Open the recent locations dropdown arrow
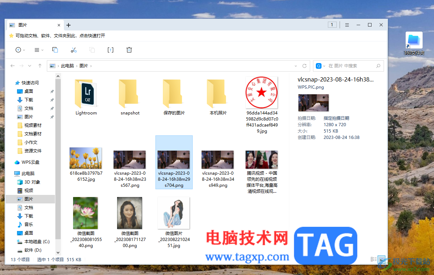Screen dimensions: 434x275 point(30,66)
